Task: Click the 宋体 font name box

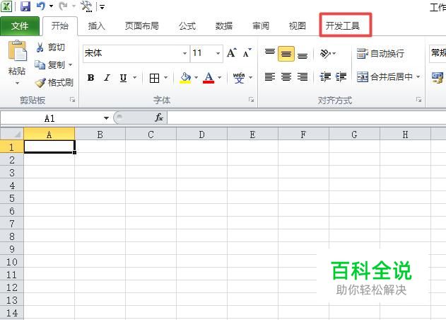Action: [x=133, y=53]
